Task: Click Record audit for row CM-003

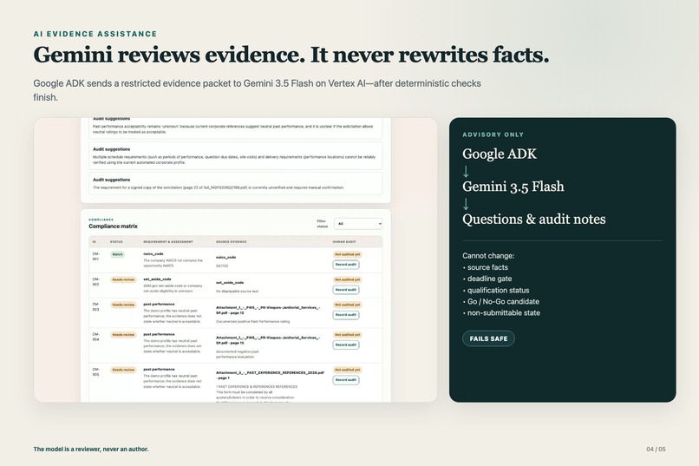Action: [345, 315]
